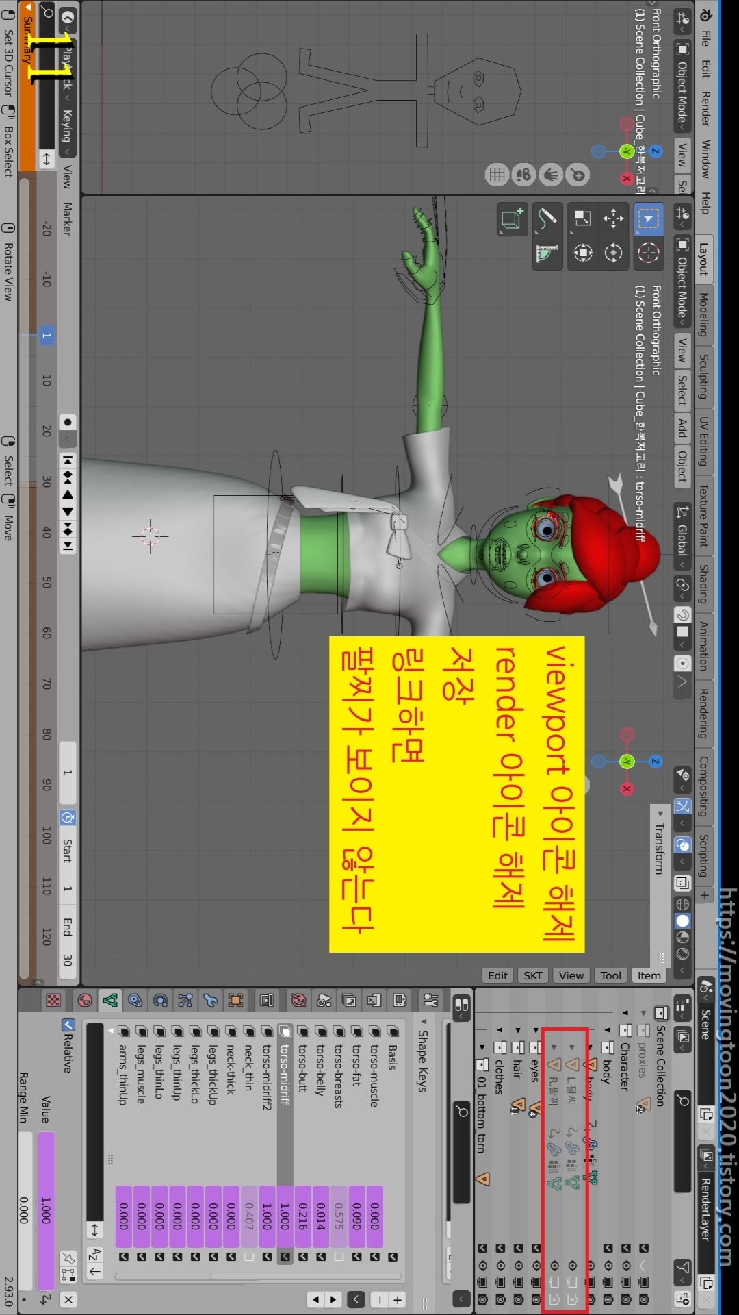Activate the Select Box tool
This screenshot has width=739, height=1315.
point(648,219)
